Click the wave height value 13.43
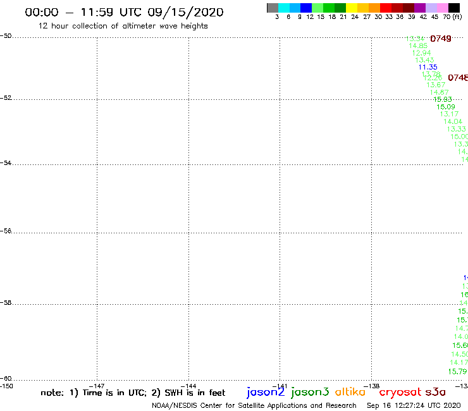Screen dimensions: 468x411 click(424, 60)
